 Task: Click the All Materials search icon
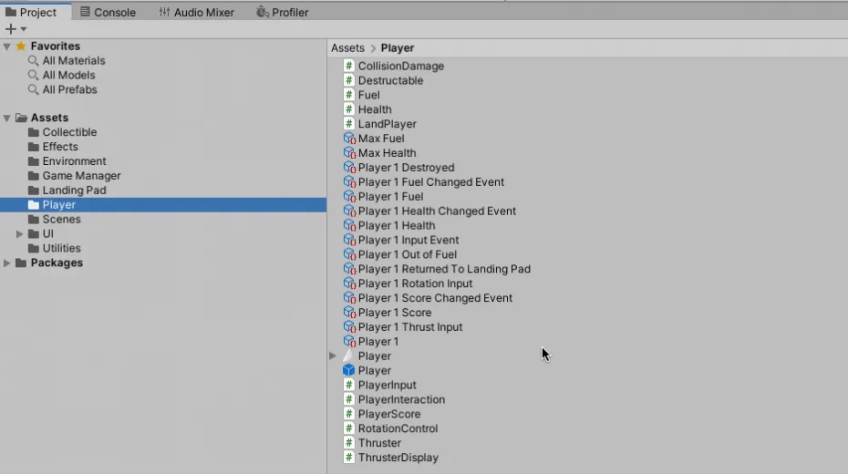(33, 61)
